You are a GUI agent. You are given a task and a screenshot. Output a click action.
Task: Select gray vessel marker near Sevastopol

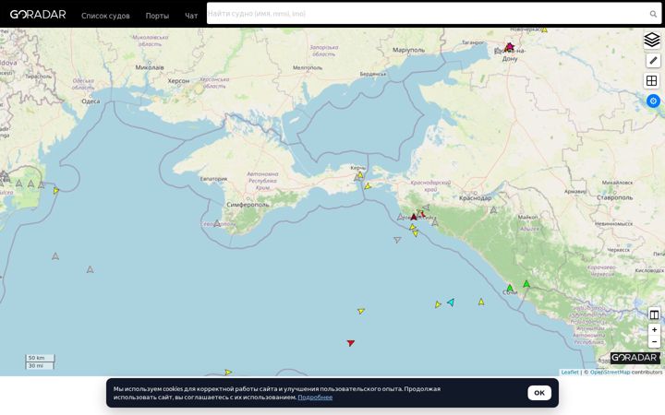(x=217, y=223)
